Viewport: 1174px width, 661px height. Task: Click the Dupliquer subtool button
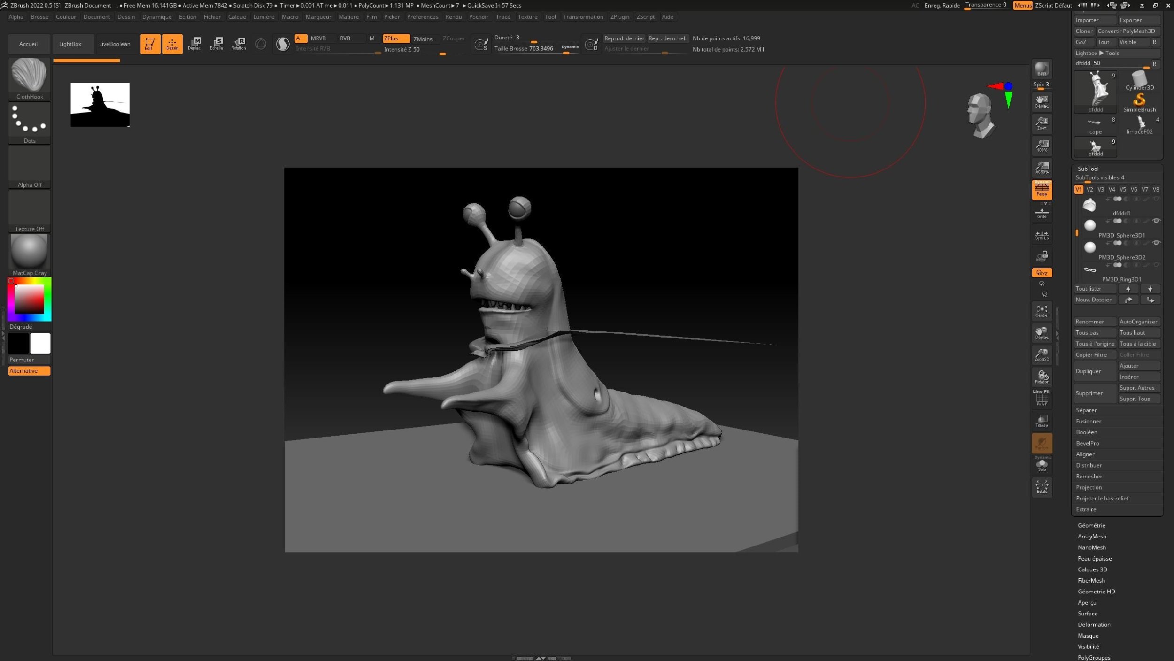tap(1094, 371)
